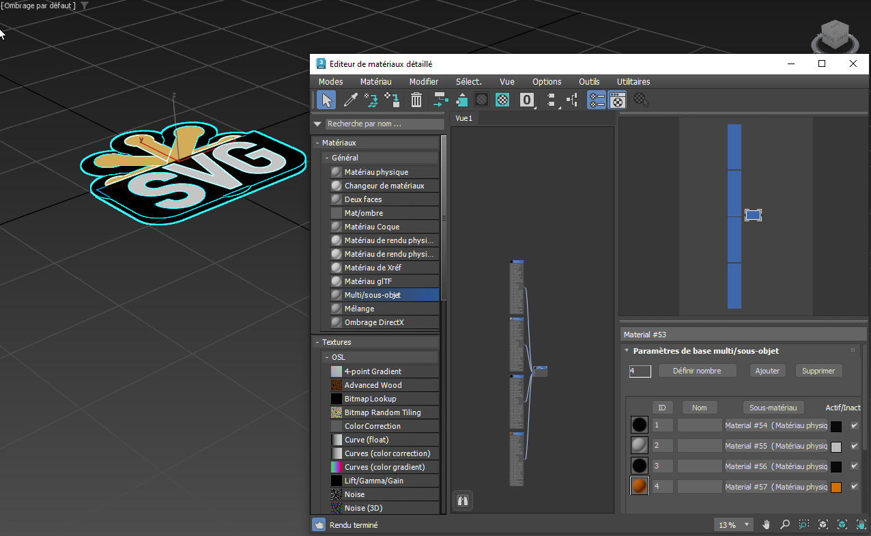Viewport: 871px width, 536px height.
Task: Click the Sous-matériau header button
Action: 773,408
